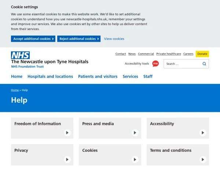The height and width of the screenshot is (176, 220).
Task: Go to Patients and visitors menu
Action: click(98, 77)
